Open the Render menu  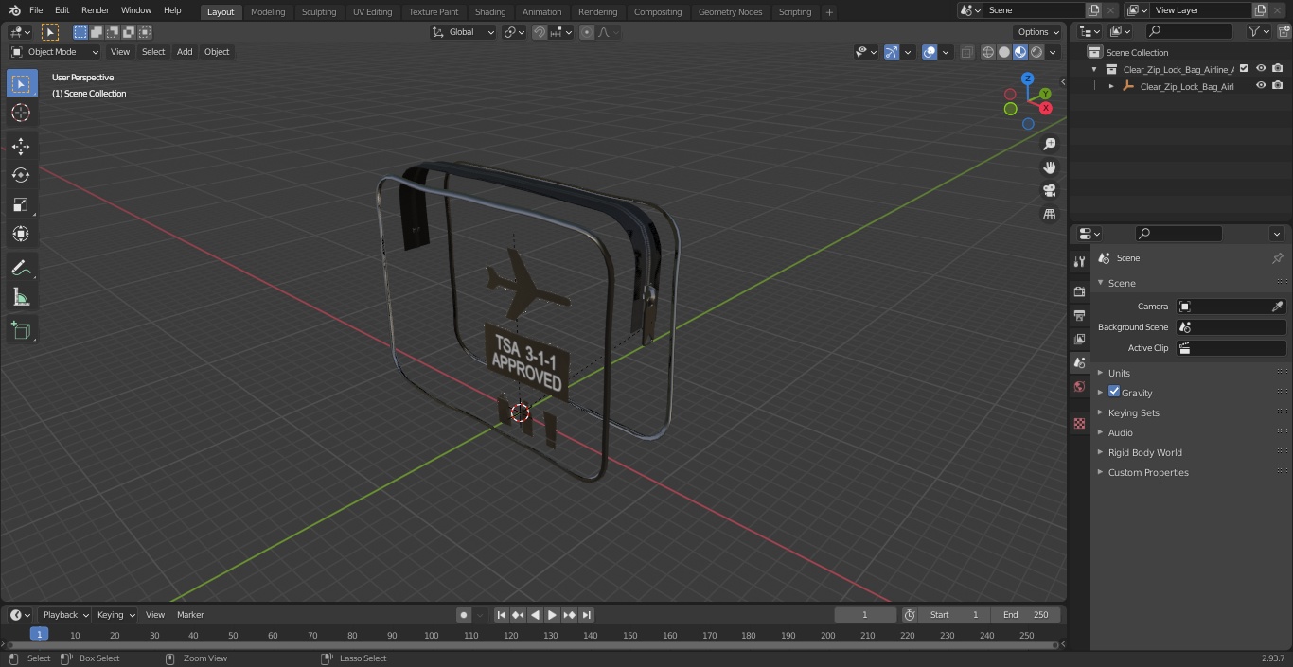click(x=95, y=10)
